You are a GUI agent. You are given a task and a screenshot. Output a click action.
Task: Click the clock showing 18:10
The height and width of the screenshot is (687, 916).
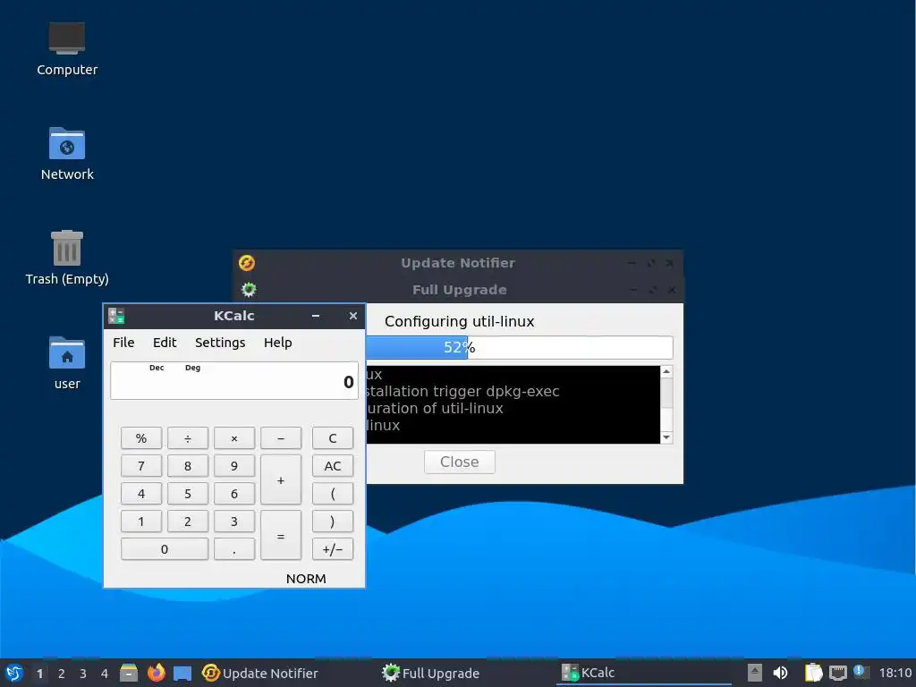(895, 673)
